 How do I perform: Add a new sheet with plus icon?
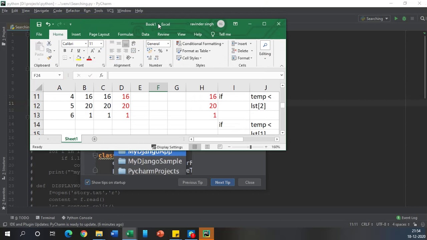(x=94, y=139)
